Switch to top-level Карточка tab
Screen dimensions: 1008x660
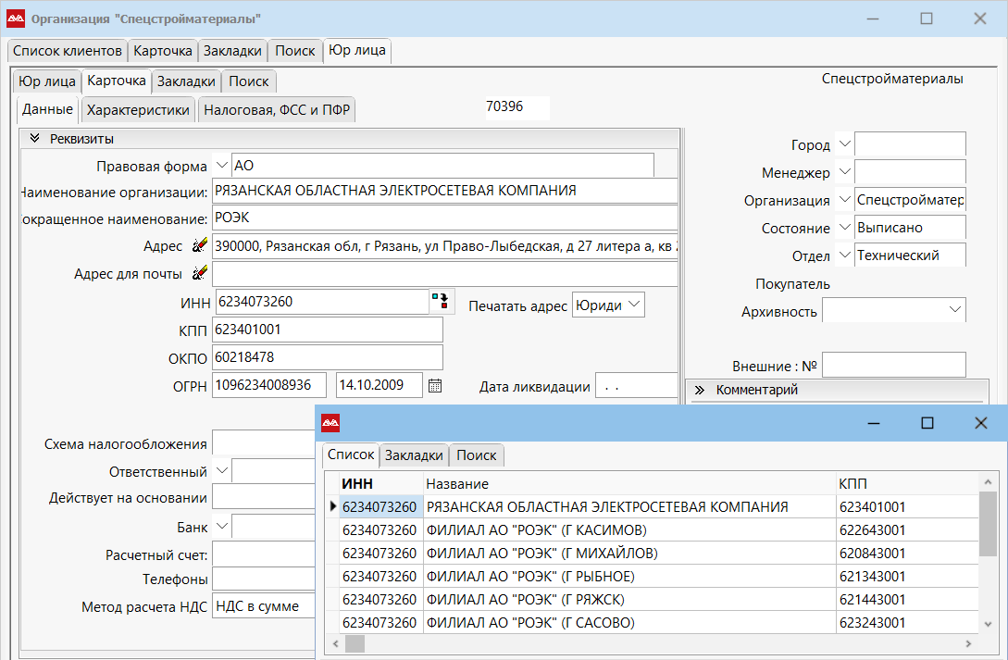tap(163, 51)
